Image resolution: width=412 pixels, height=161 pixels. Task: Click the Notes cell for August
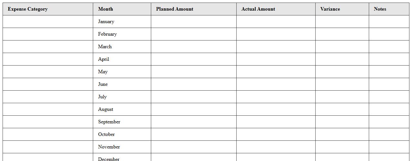(x=389, y=109)
